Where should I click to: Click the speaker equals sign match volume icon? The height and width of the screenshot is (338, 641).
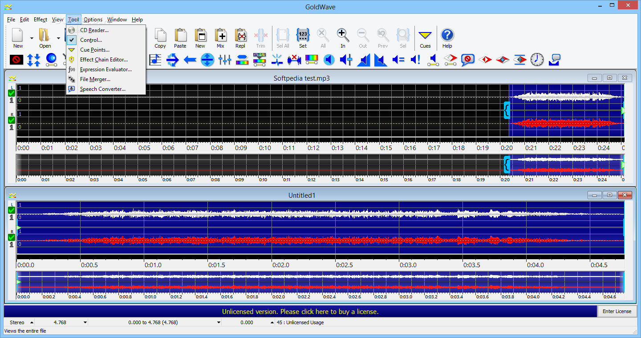click(x=398, y=59)
